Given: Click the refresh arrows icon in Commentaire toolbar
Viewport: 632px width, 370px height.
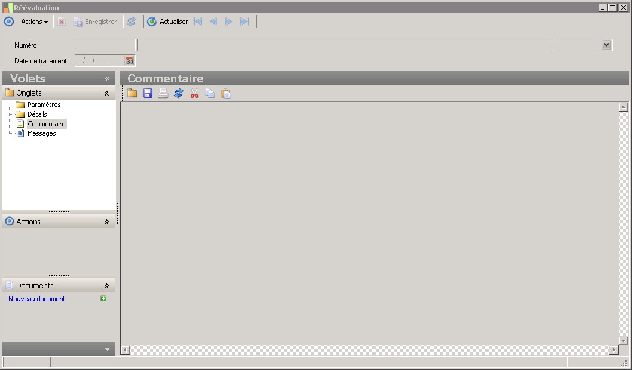Looking at the screenshot, I should [179, 93].
